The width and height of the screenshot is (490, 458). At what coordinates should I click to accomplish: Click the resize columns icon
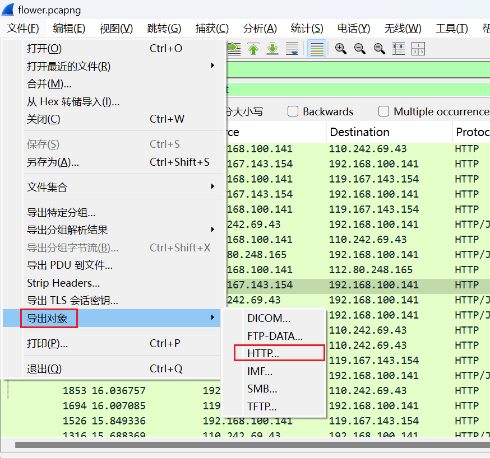tap(399, 49)
